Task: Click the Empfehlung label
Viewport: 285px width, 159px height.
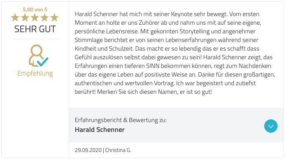Action: tap(35, 73)
